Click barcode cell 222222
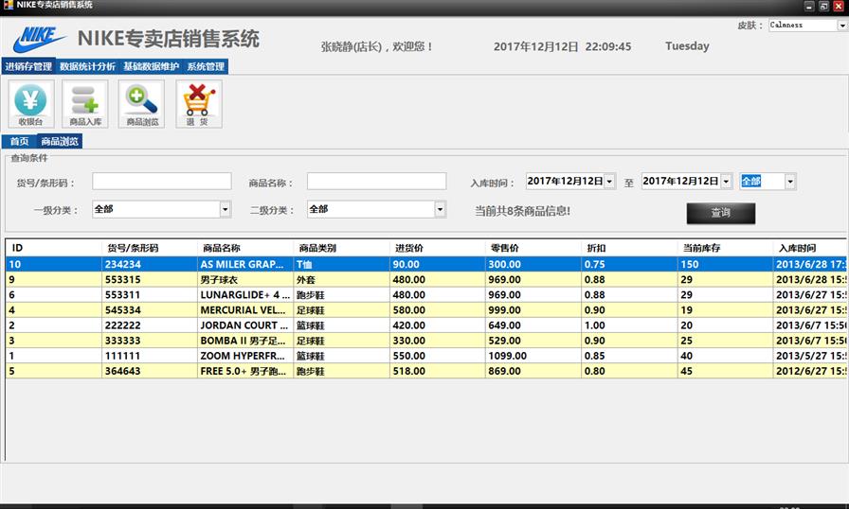 [150, 325]
